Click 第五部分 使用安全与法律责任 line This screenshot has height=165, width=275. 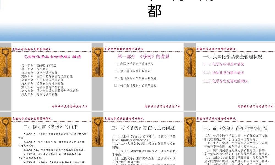pyautogui.click(x=42, y=80)
